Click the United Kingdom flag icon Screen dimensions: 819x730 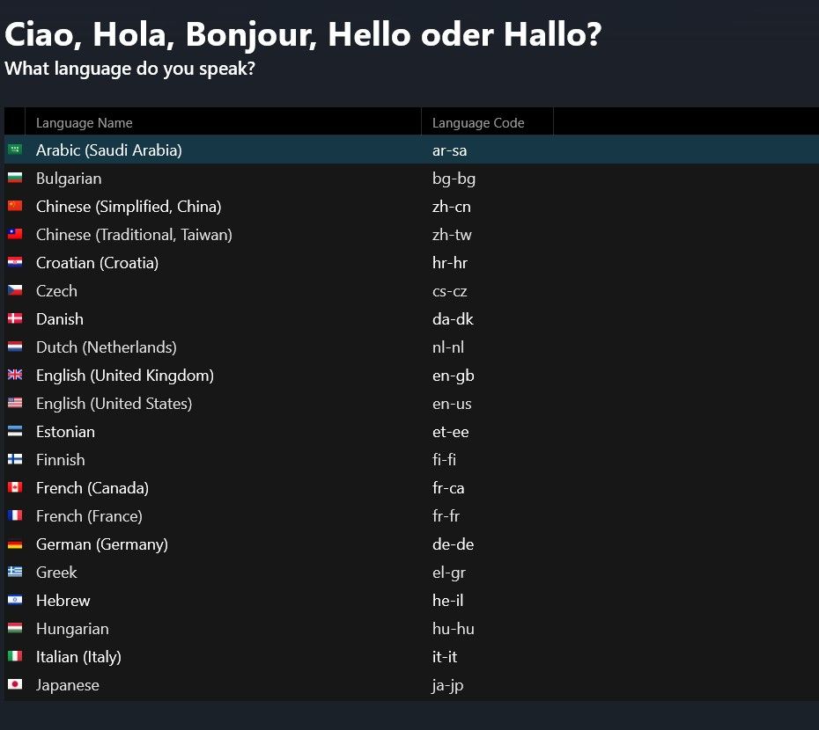[15, 375]
